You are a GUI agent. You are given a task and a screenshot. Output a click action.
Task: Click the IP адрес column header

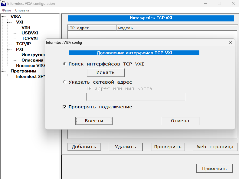pos(92,28)
